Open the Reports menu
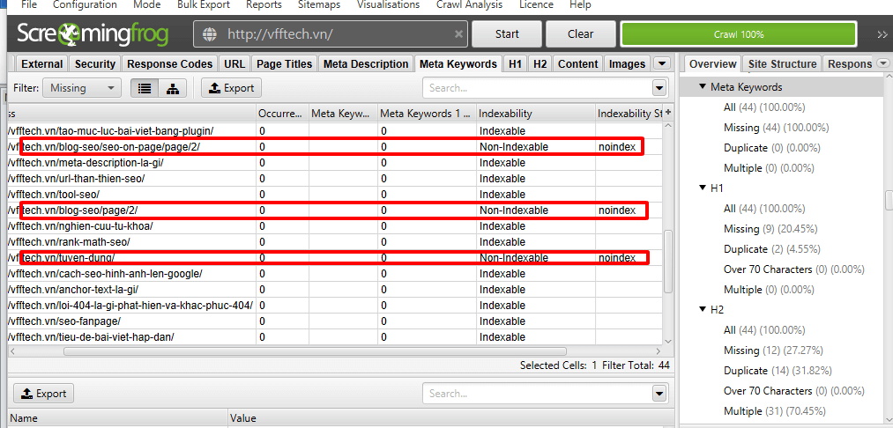Viewport: 893px width, 428px height. 264,5
